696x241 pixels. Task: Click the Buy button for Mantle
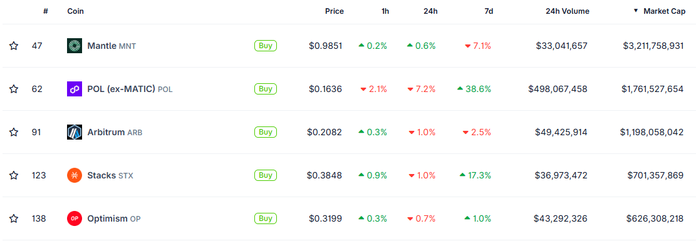click(x=266, y=46)
